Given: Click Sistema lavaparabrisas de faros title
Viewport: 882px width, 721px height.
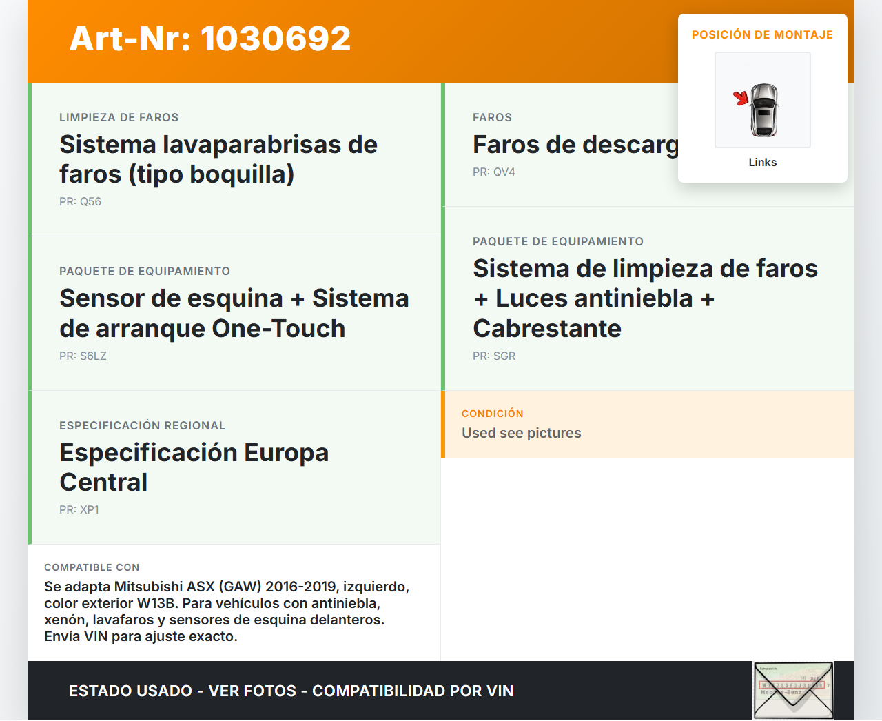Looking at the screenshot, I should pyautogui.click(x=218, y=159).
